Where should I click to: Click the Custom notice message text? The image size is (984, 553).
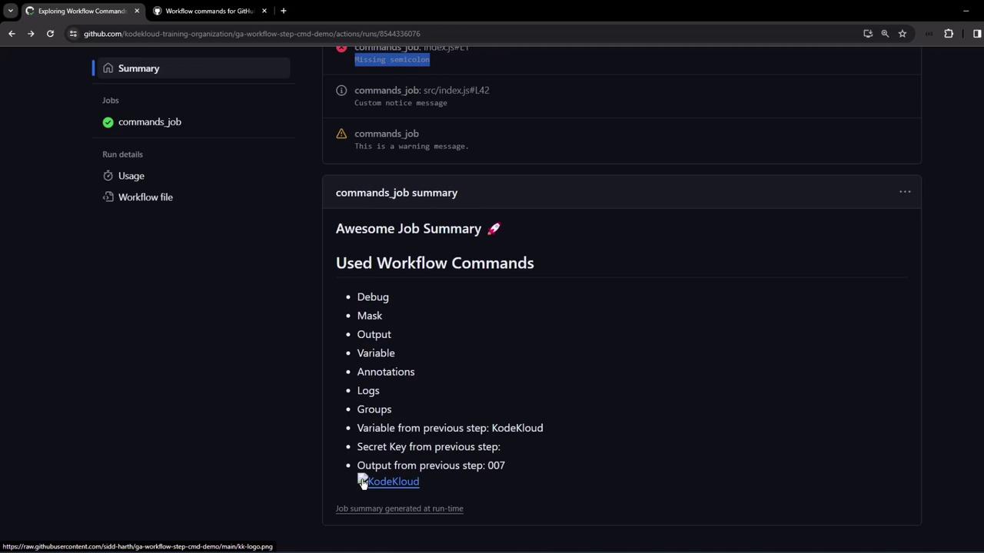click(401, 103)
